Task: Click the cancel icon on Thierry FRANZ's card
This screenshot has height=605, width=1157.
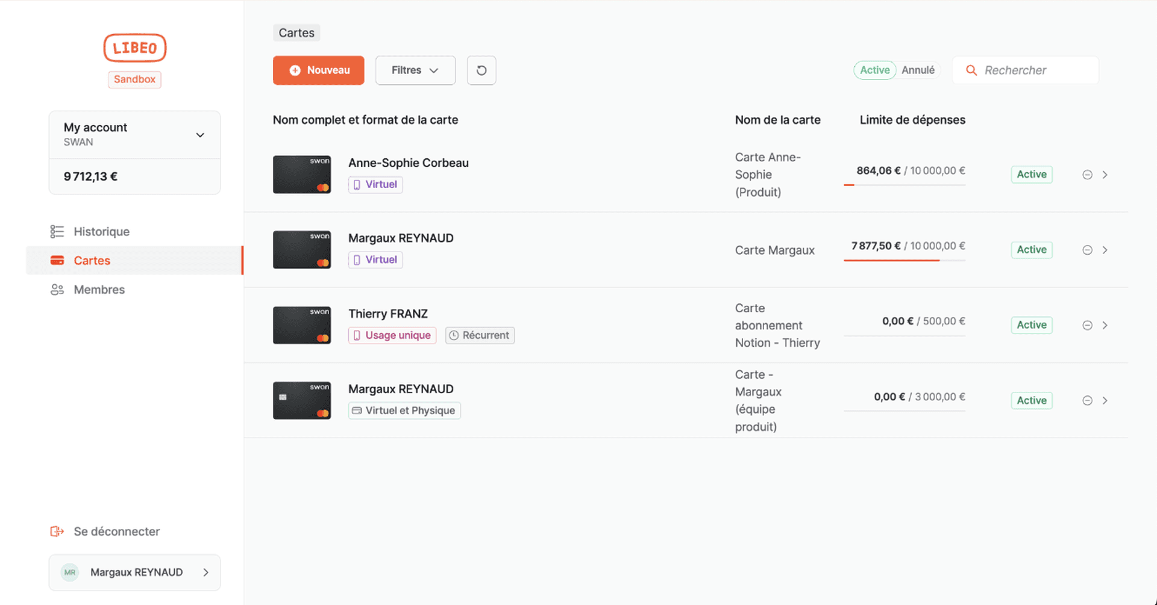Action: [x=1087, y=325]
